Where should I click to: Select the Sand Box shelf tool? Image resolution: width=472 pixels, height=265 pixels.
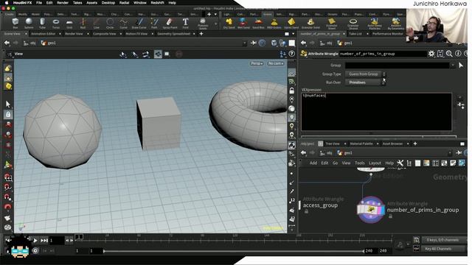click(258, 23)
